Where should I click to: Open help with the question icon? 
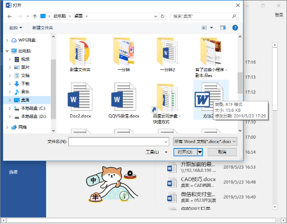click(235, 27)
